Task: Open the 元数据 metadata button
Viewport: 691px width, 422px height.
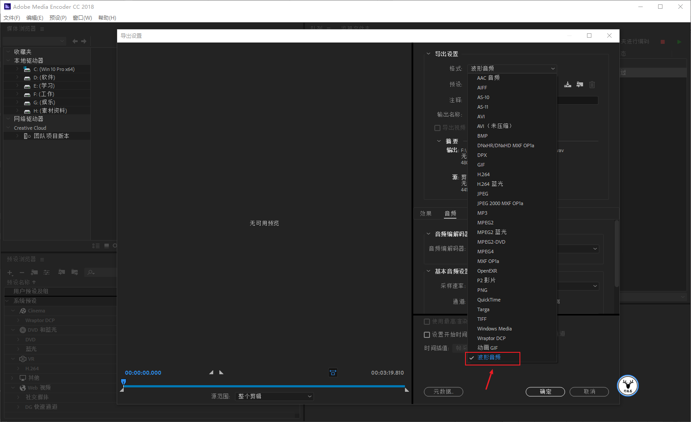Action: coord(444,392)
